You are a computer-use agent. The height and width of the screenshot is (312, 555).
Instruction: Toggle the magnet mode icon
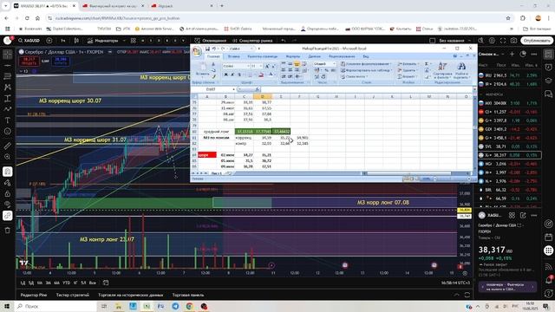(x=8, y=172)
